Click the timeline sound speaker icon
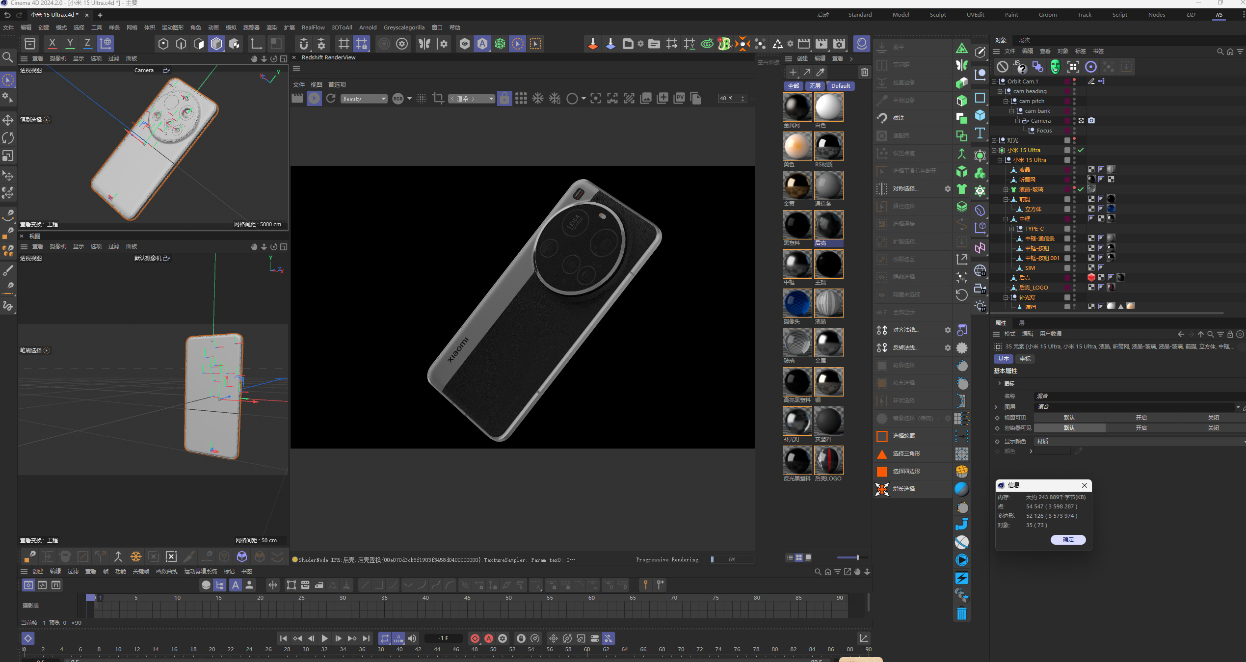Image resolution: width=1246 pixels, height=662 pixels. click(x=412, y=638)
